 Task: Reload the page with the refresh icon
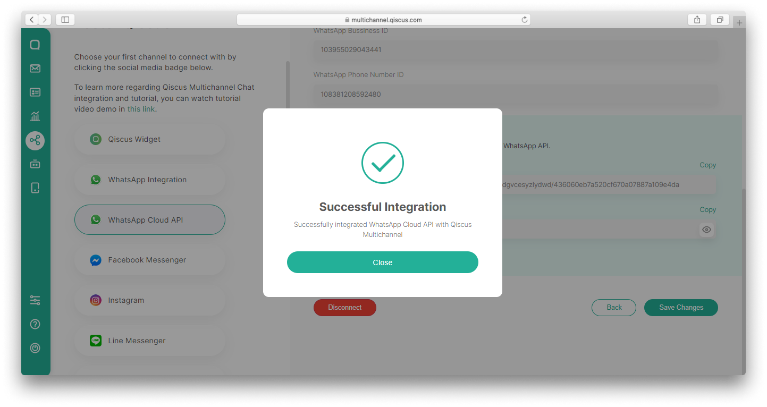point(525,20)
